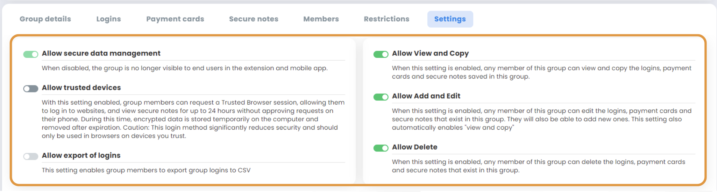Click the Allow View and Copy heading

pyautogui.click(x=430, y=53)
